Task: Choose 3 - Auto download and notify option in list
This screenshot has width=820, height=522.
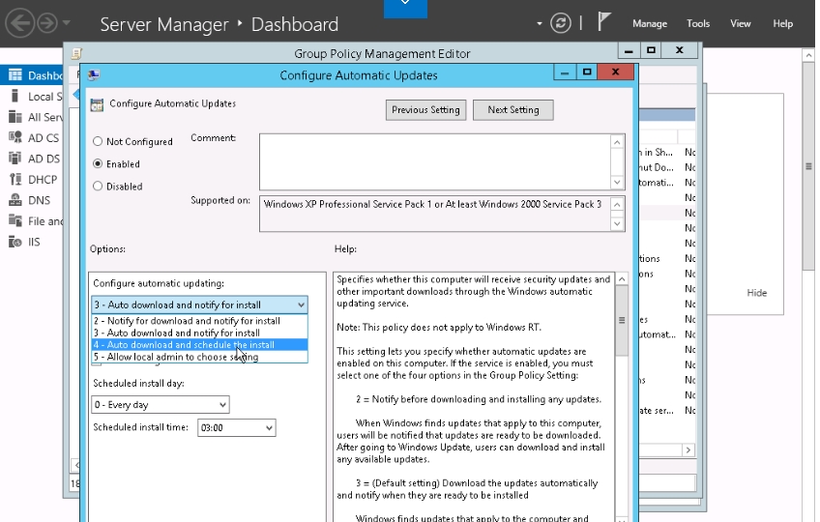Action: pos(199,333)
